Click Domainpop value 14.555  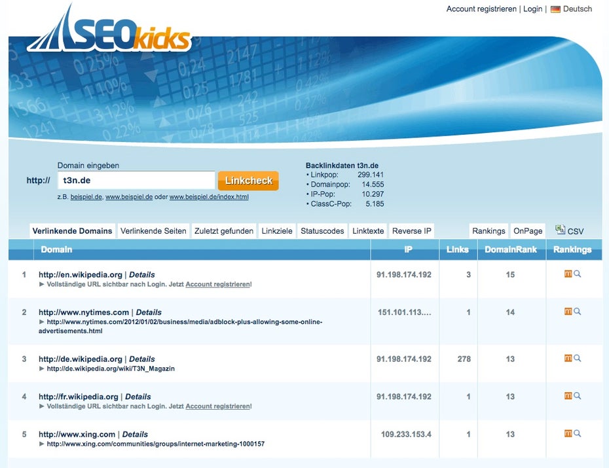pyautogui.click(x=373, y=185)
